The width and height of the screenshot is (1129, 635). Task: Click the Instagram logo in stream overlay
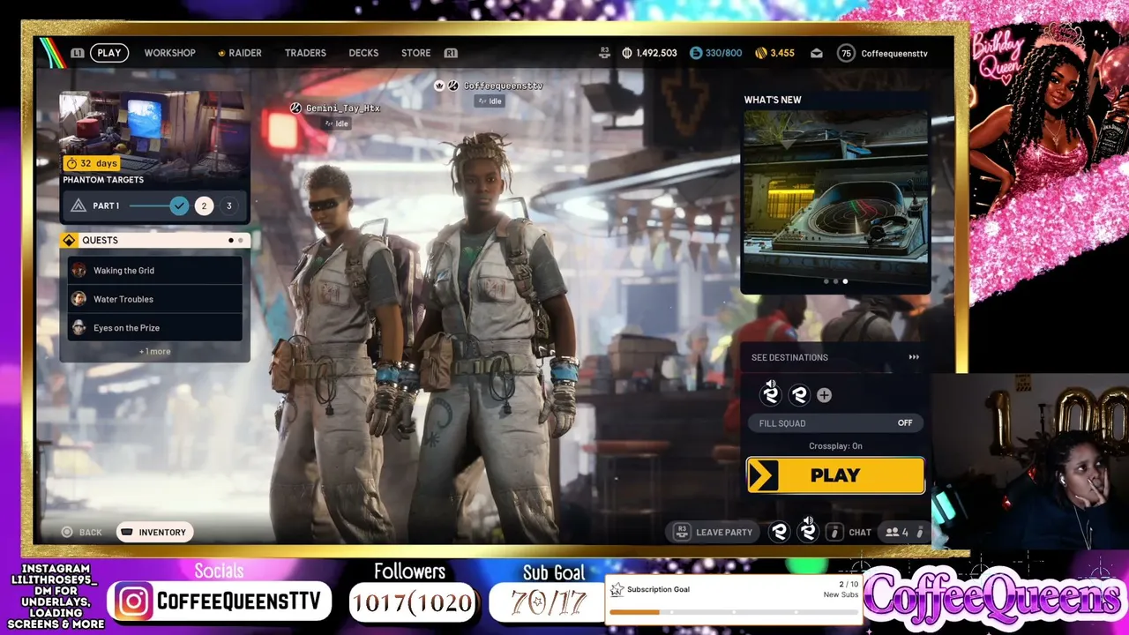click(133, 601)
